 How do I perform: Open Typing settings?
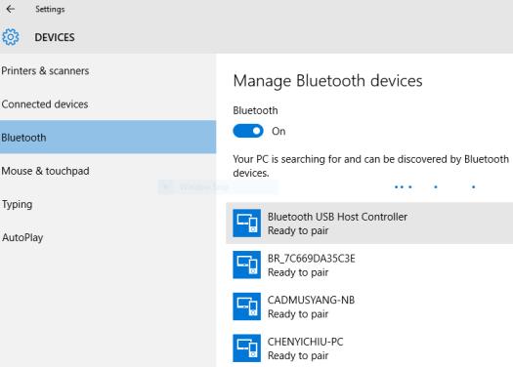(107, 204)
